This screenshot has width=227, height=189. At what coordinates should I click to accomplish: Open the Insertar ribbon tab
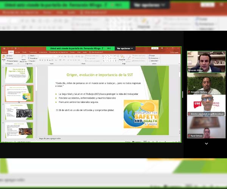coord(17,52)
